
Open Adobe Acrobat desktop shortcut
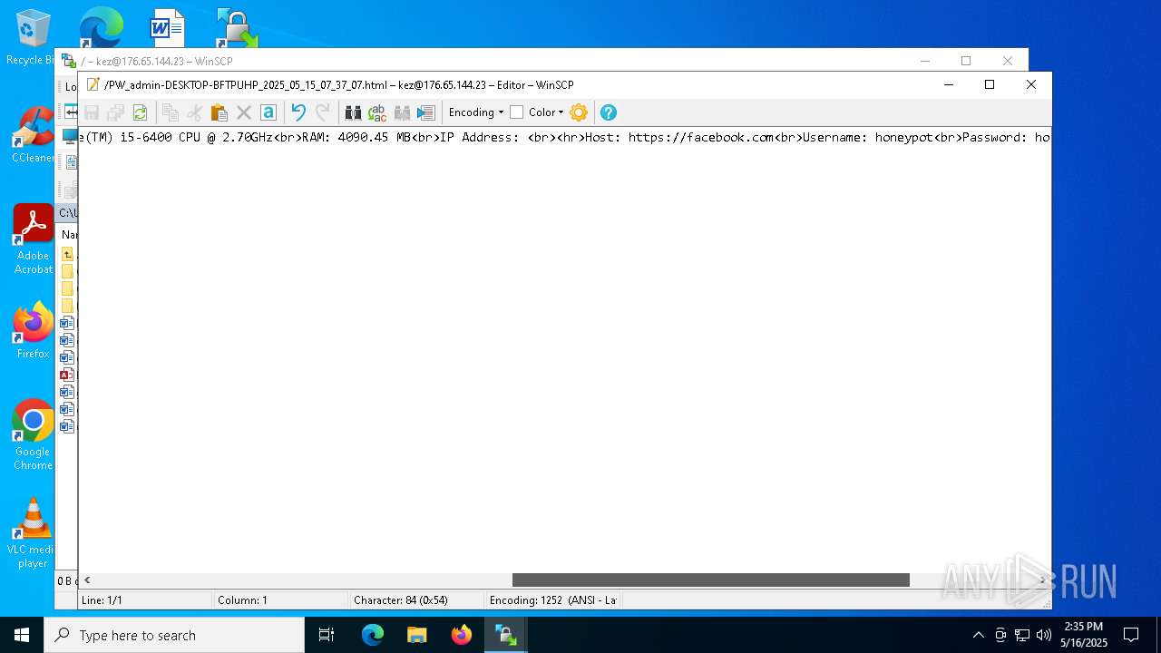click(33, 239)
